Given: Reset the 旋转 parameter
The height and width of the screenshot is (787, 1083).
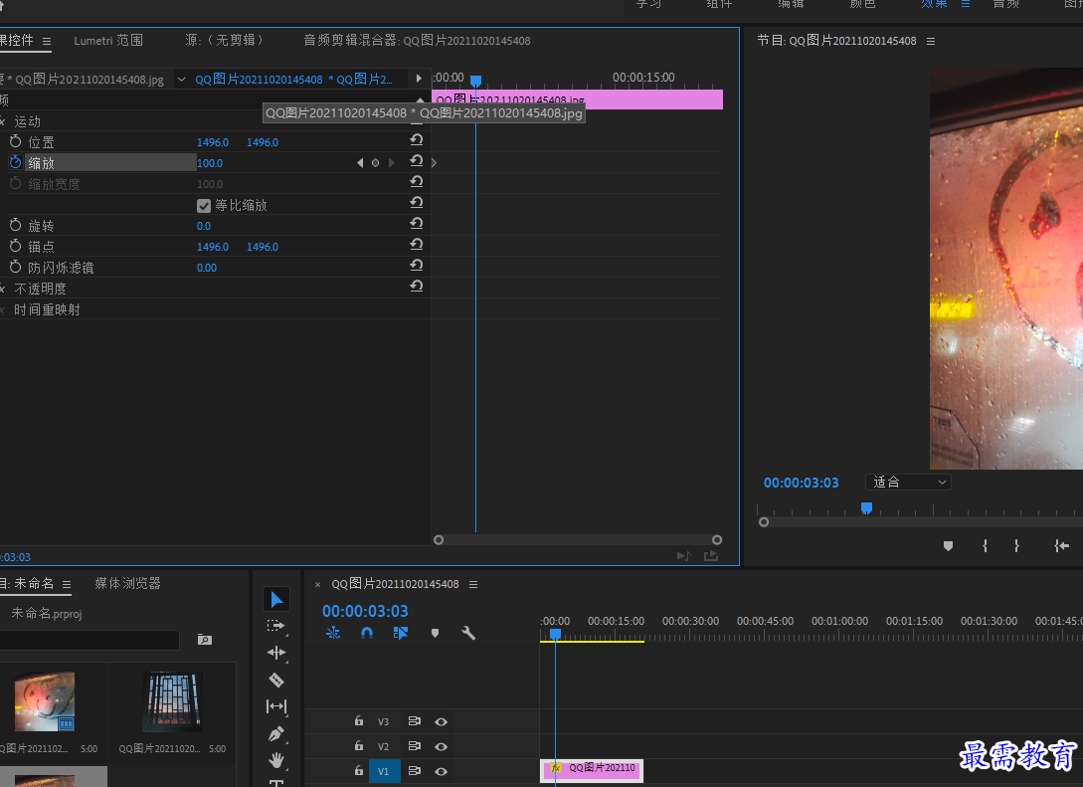Looking at the screenshot, I should [x=416, y=224].
